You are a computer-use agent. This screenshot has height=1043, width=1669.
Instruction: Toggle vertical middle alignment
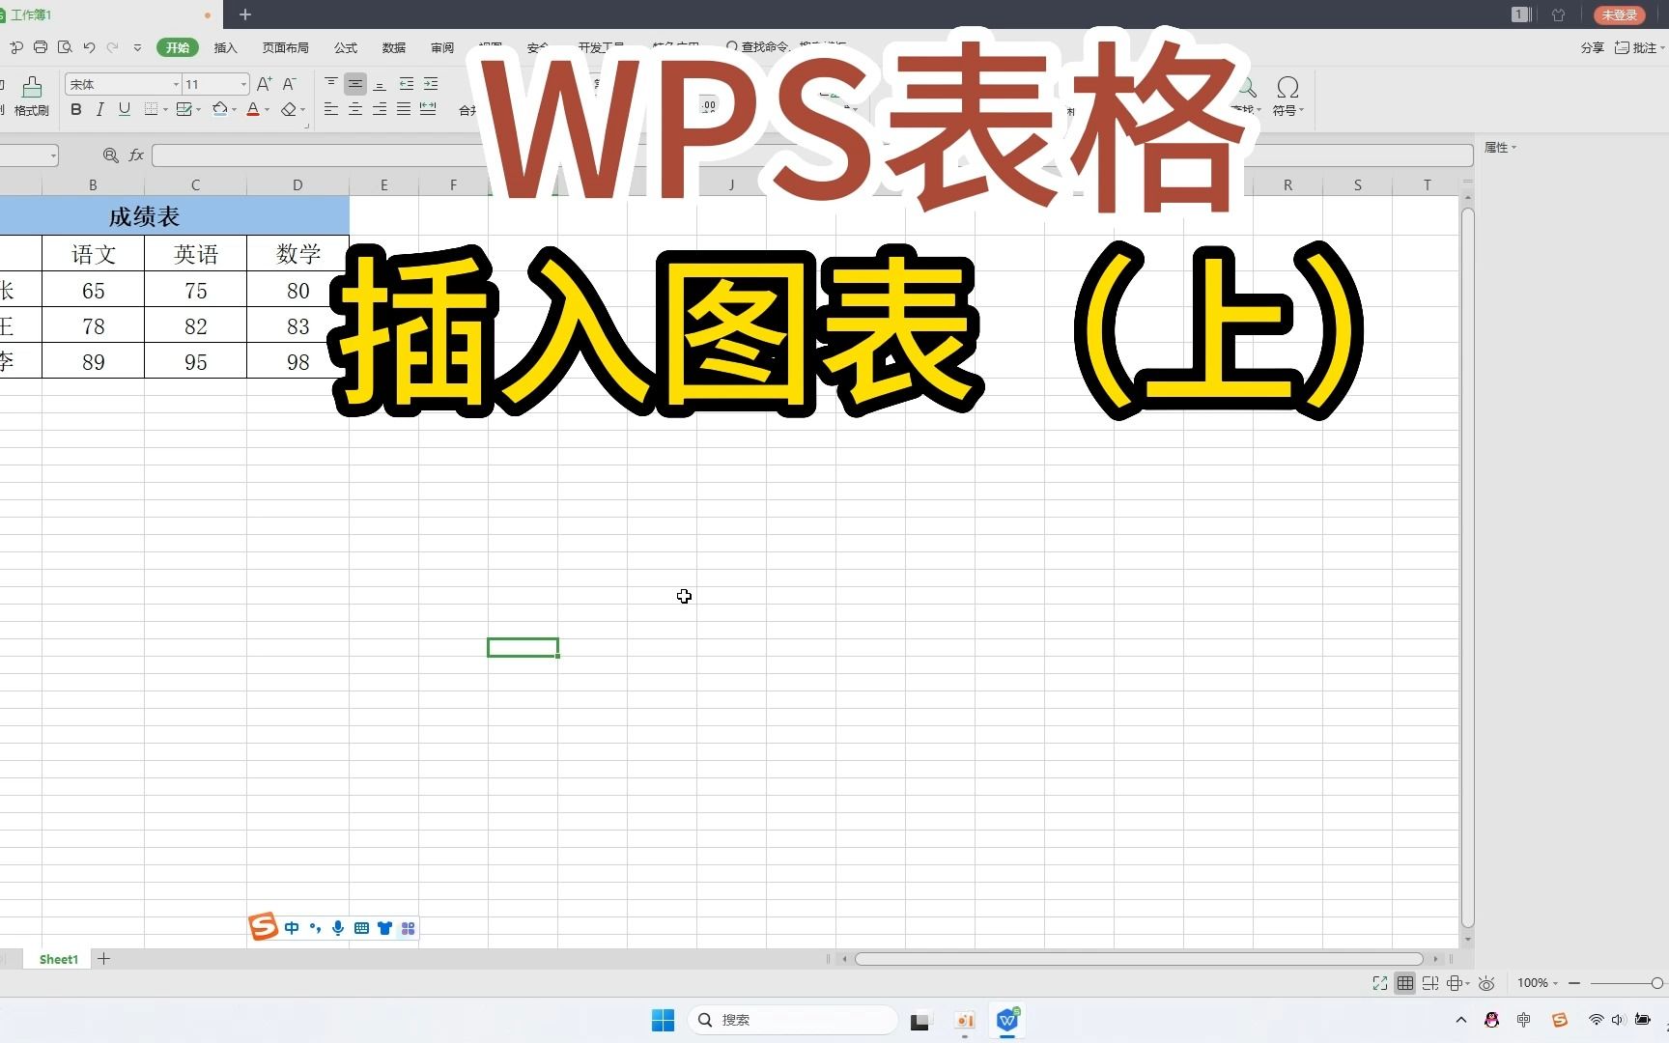pos(355,84)
